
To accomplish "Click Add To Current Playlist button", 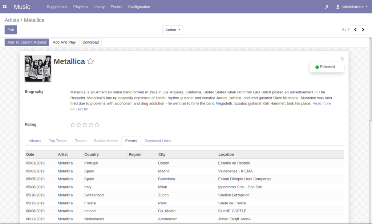I will pyautogui.click(x=27, y=42).
